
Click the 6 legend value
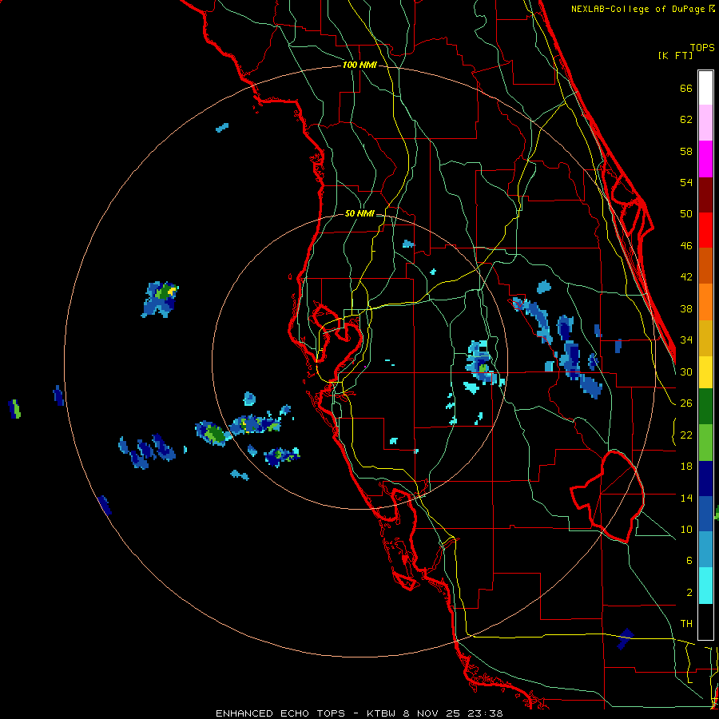tap(689, 560)
